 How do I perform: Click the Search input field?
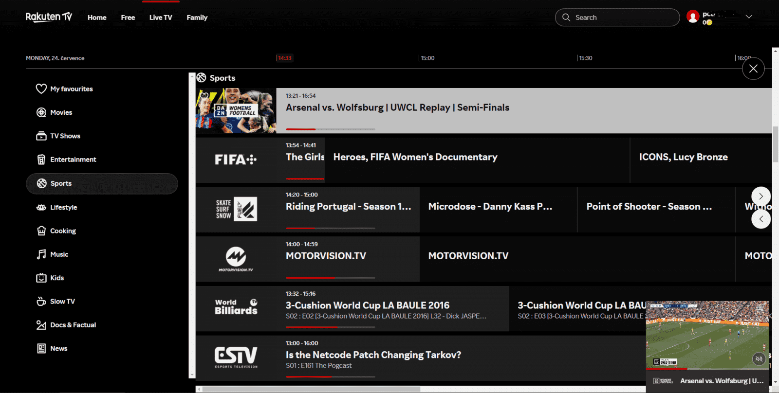617,18
